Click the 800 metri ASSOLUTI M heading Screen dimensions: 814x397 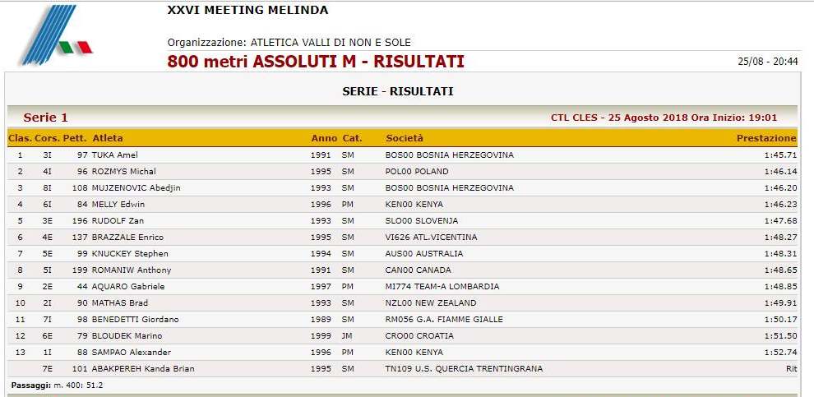[x=316, y=62]
